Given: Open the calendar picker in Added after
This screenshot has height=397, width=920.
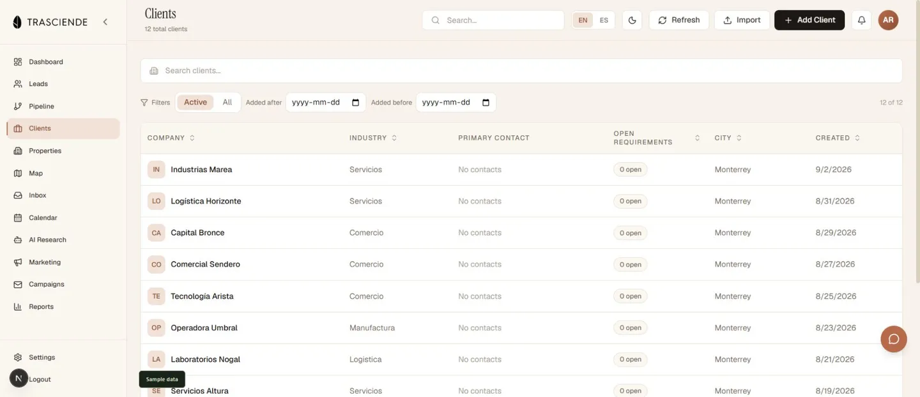Looking at the screenshot, I should tap(356, 102).
